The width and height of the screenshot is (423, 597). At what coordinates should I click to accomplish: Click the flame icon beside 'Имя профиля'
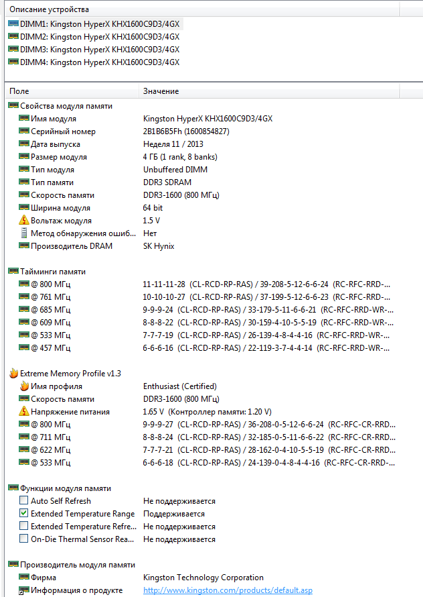click(x=24, y=386)
